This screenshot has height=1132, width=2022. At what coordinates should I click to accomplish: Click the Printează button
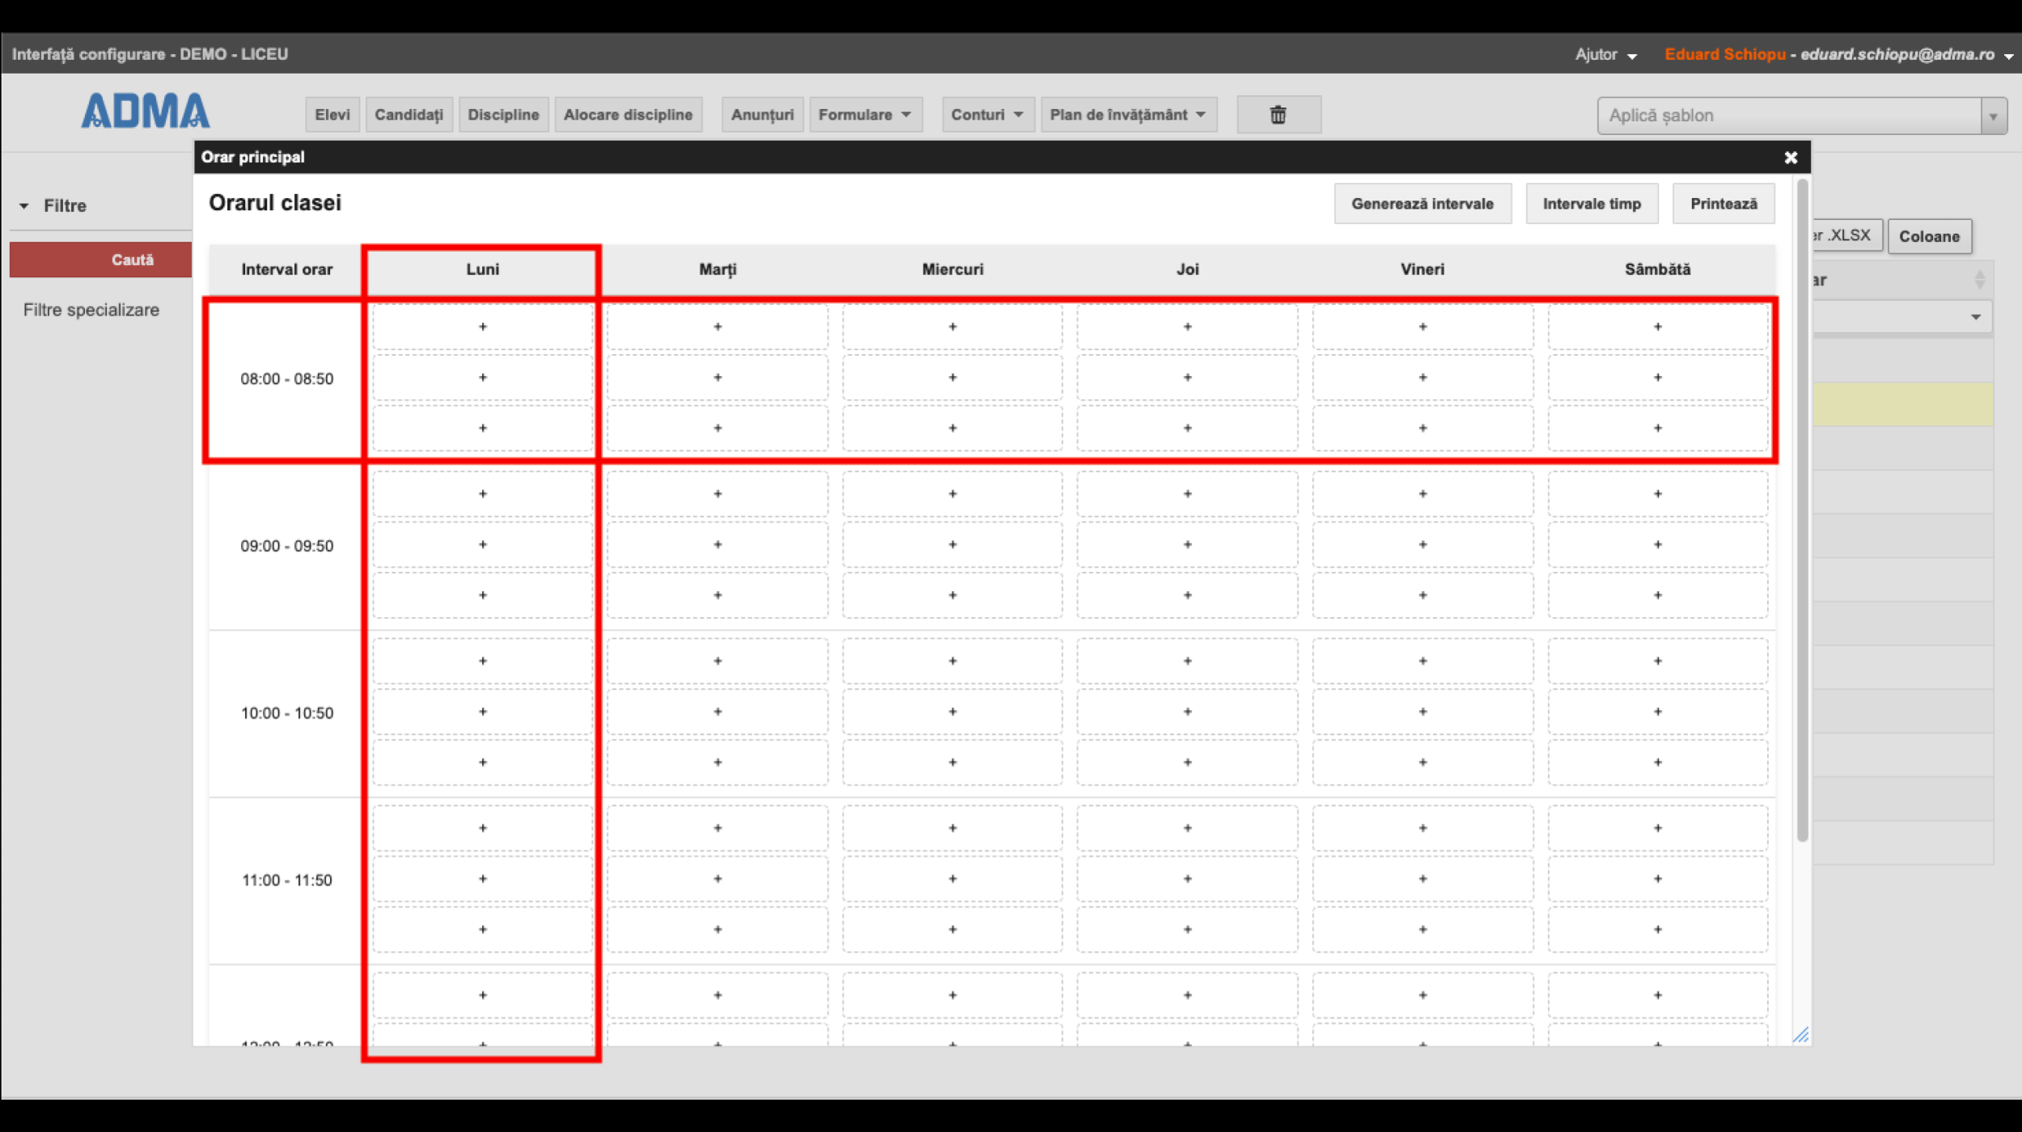(1723, 204)
